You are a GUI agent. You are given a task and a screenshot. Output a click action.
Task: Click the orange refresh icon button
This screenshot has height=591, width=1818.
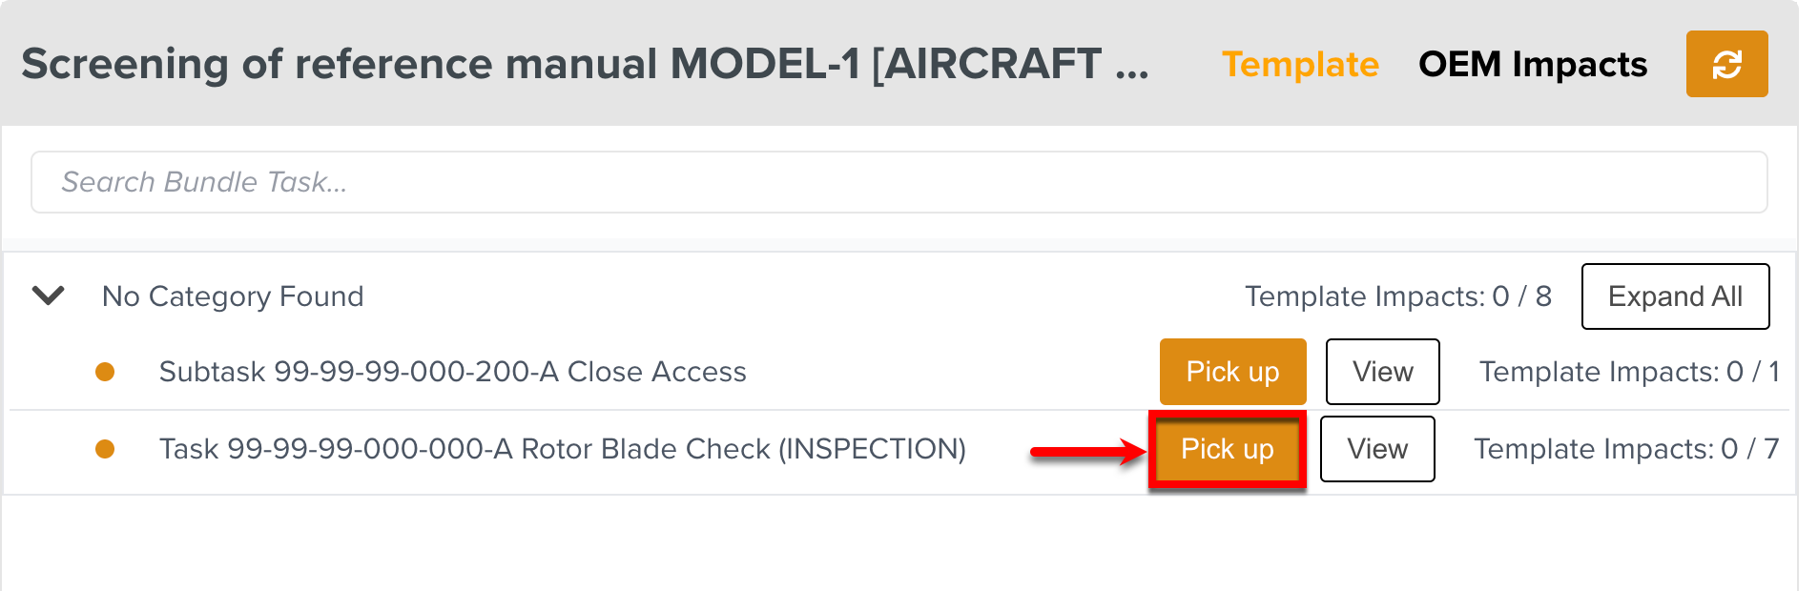pyautogui.click(x=1726, y=64)
